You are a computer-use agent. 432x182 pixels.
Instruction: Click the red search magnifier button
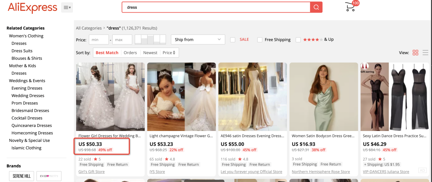[316, 7]
